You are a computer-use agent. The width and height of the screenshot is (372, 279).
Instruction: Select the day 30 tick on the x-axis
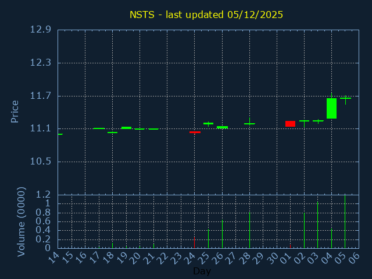pyautogui.click(x=273, y=258)
